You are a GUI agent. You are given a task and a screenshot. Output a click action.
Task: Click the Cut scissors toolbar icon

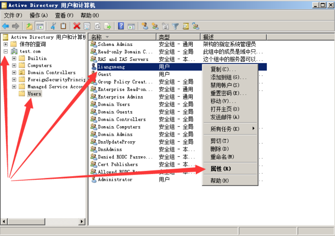53,26
